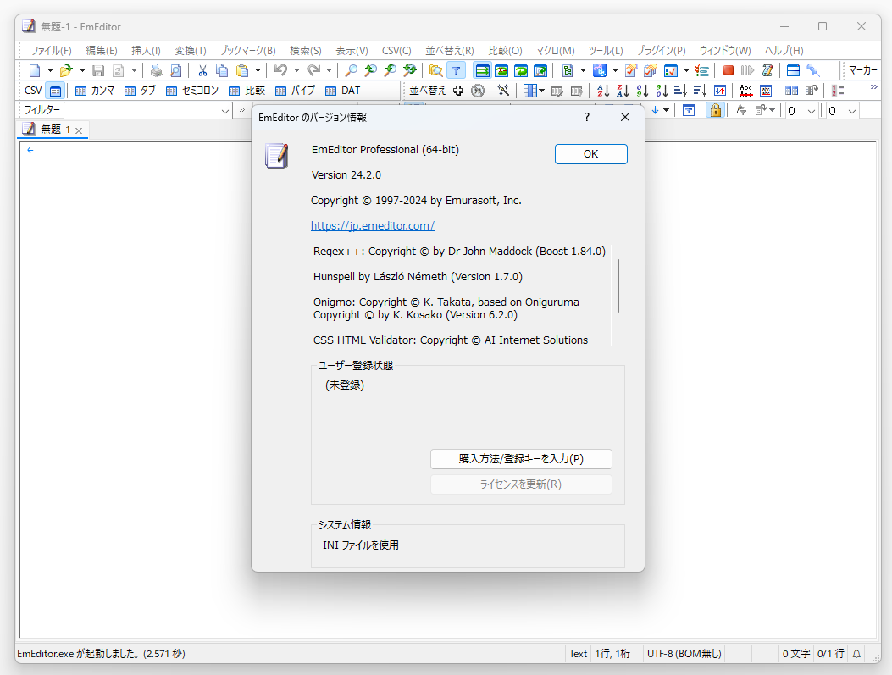
Task: Toggle the lock icon on the toolbar
Action: [x=715, y=110]
